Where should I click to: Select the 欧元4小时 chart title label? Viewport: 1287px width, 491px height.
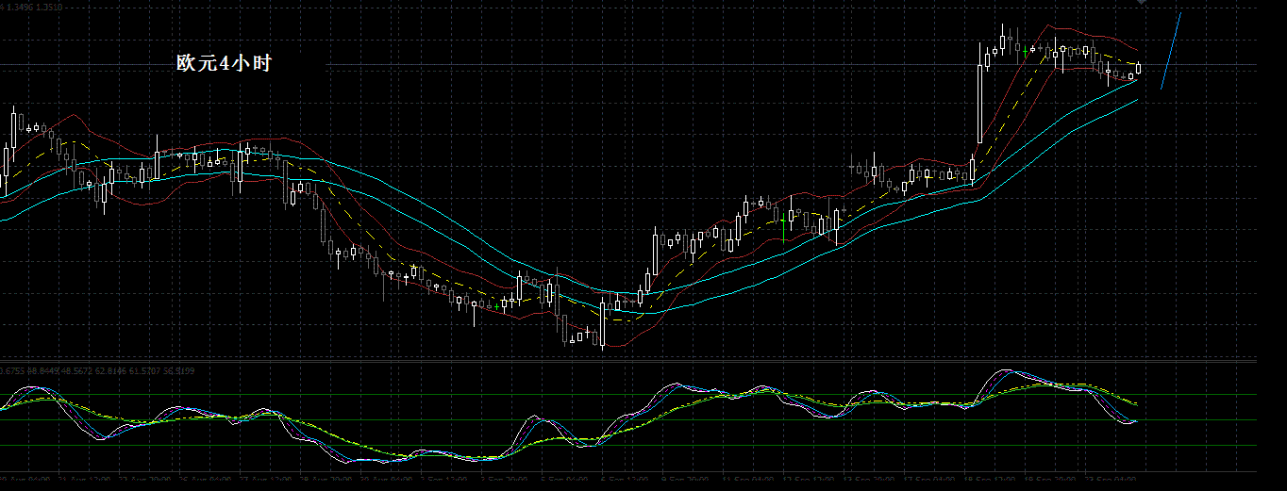tap(224, 63)
